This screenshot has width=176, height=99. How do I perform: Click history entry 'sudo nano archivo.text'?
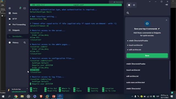(136, 82)
